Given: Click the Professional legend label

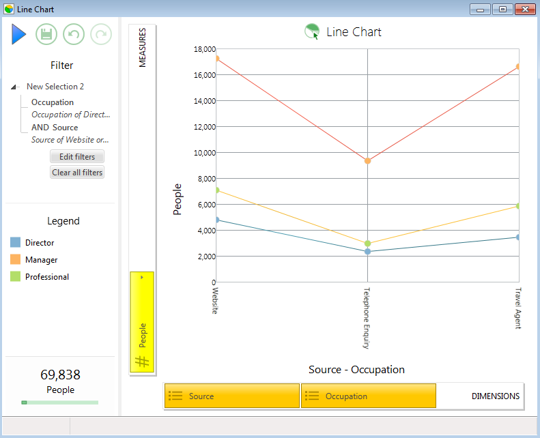Looking at the screenshot, I should pyautogui.click(x=47, y=276).
